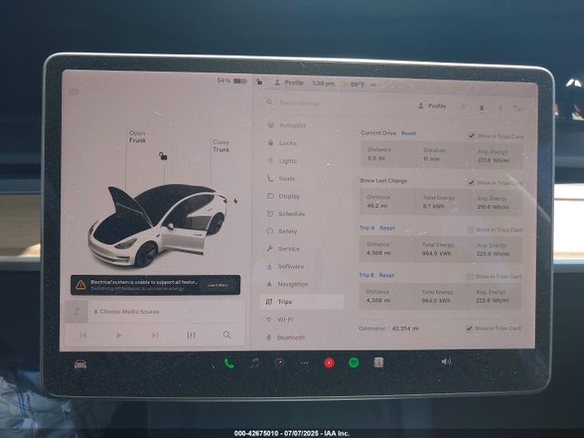Open the Phone app
The image size is (584, 438).
point(229,363)
